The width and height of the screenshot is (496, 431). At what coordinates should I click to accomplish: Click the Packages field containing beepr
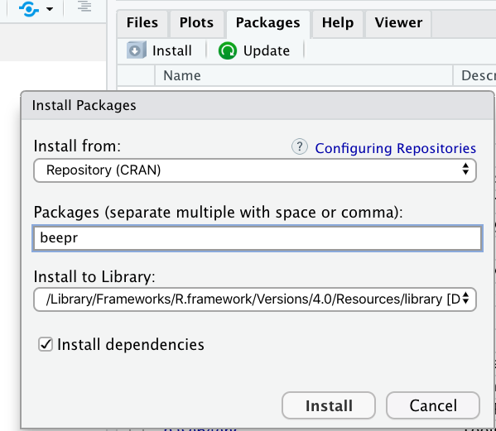click(258, 238)
